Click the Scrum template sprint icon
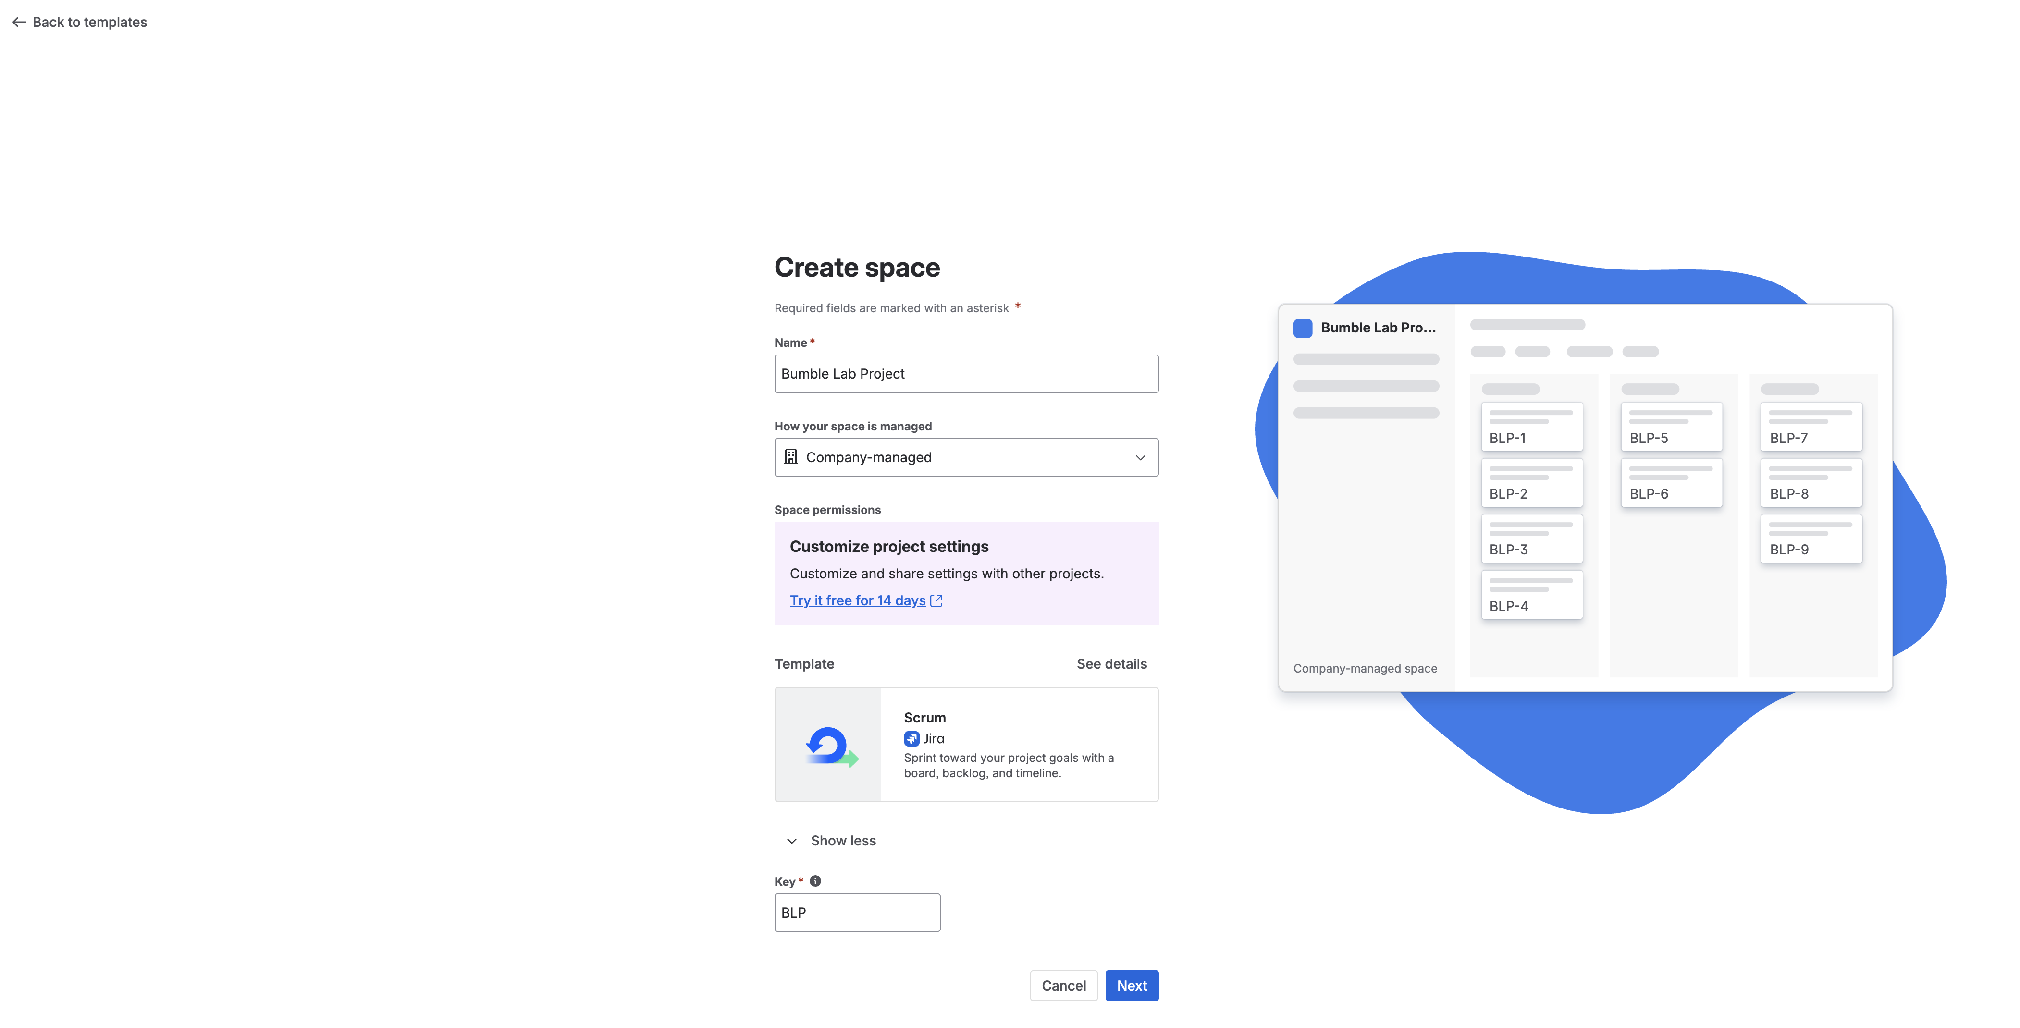Image resolution: width=2020 pixels, height=1028 pixels. pos(830,746)
